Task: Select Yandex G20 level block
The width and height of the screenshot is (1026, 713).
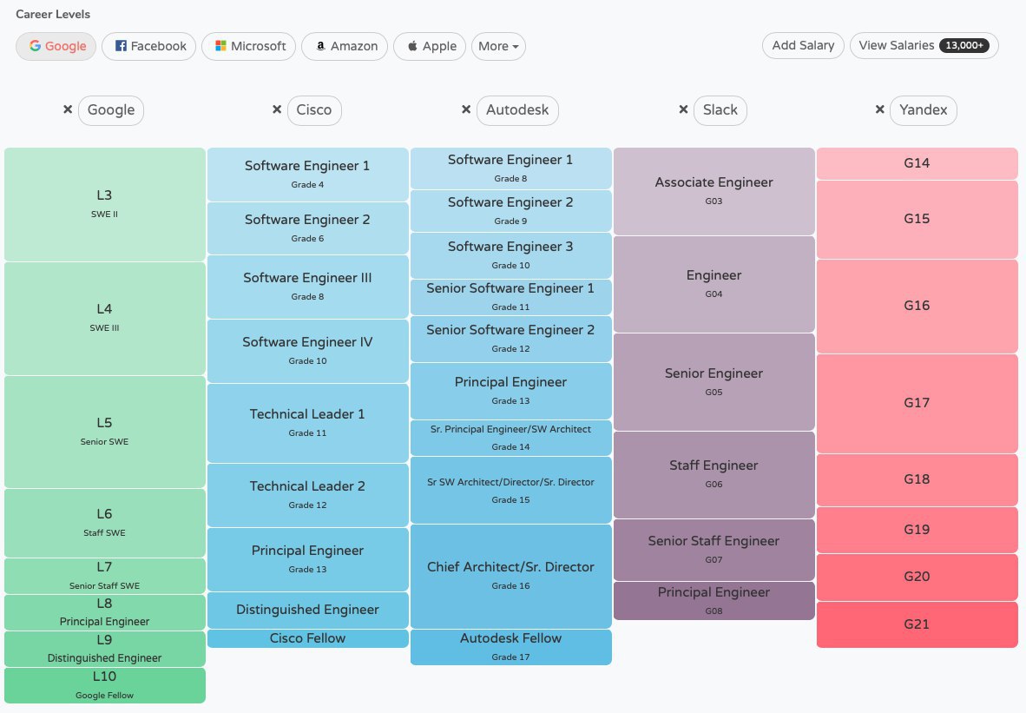Action: (917, 577)
